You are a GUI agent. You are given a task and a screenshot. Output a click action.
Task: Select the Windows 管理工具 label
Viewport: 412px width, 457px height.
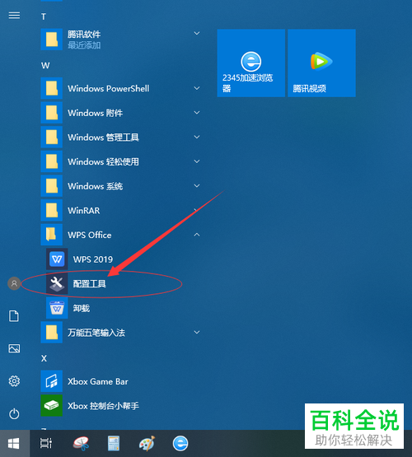click(x=103, y=138)
